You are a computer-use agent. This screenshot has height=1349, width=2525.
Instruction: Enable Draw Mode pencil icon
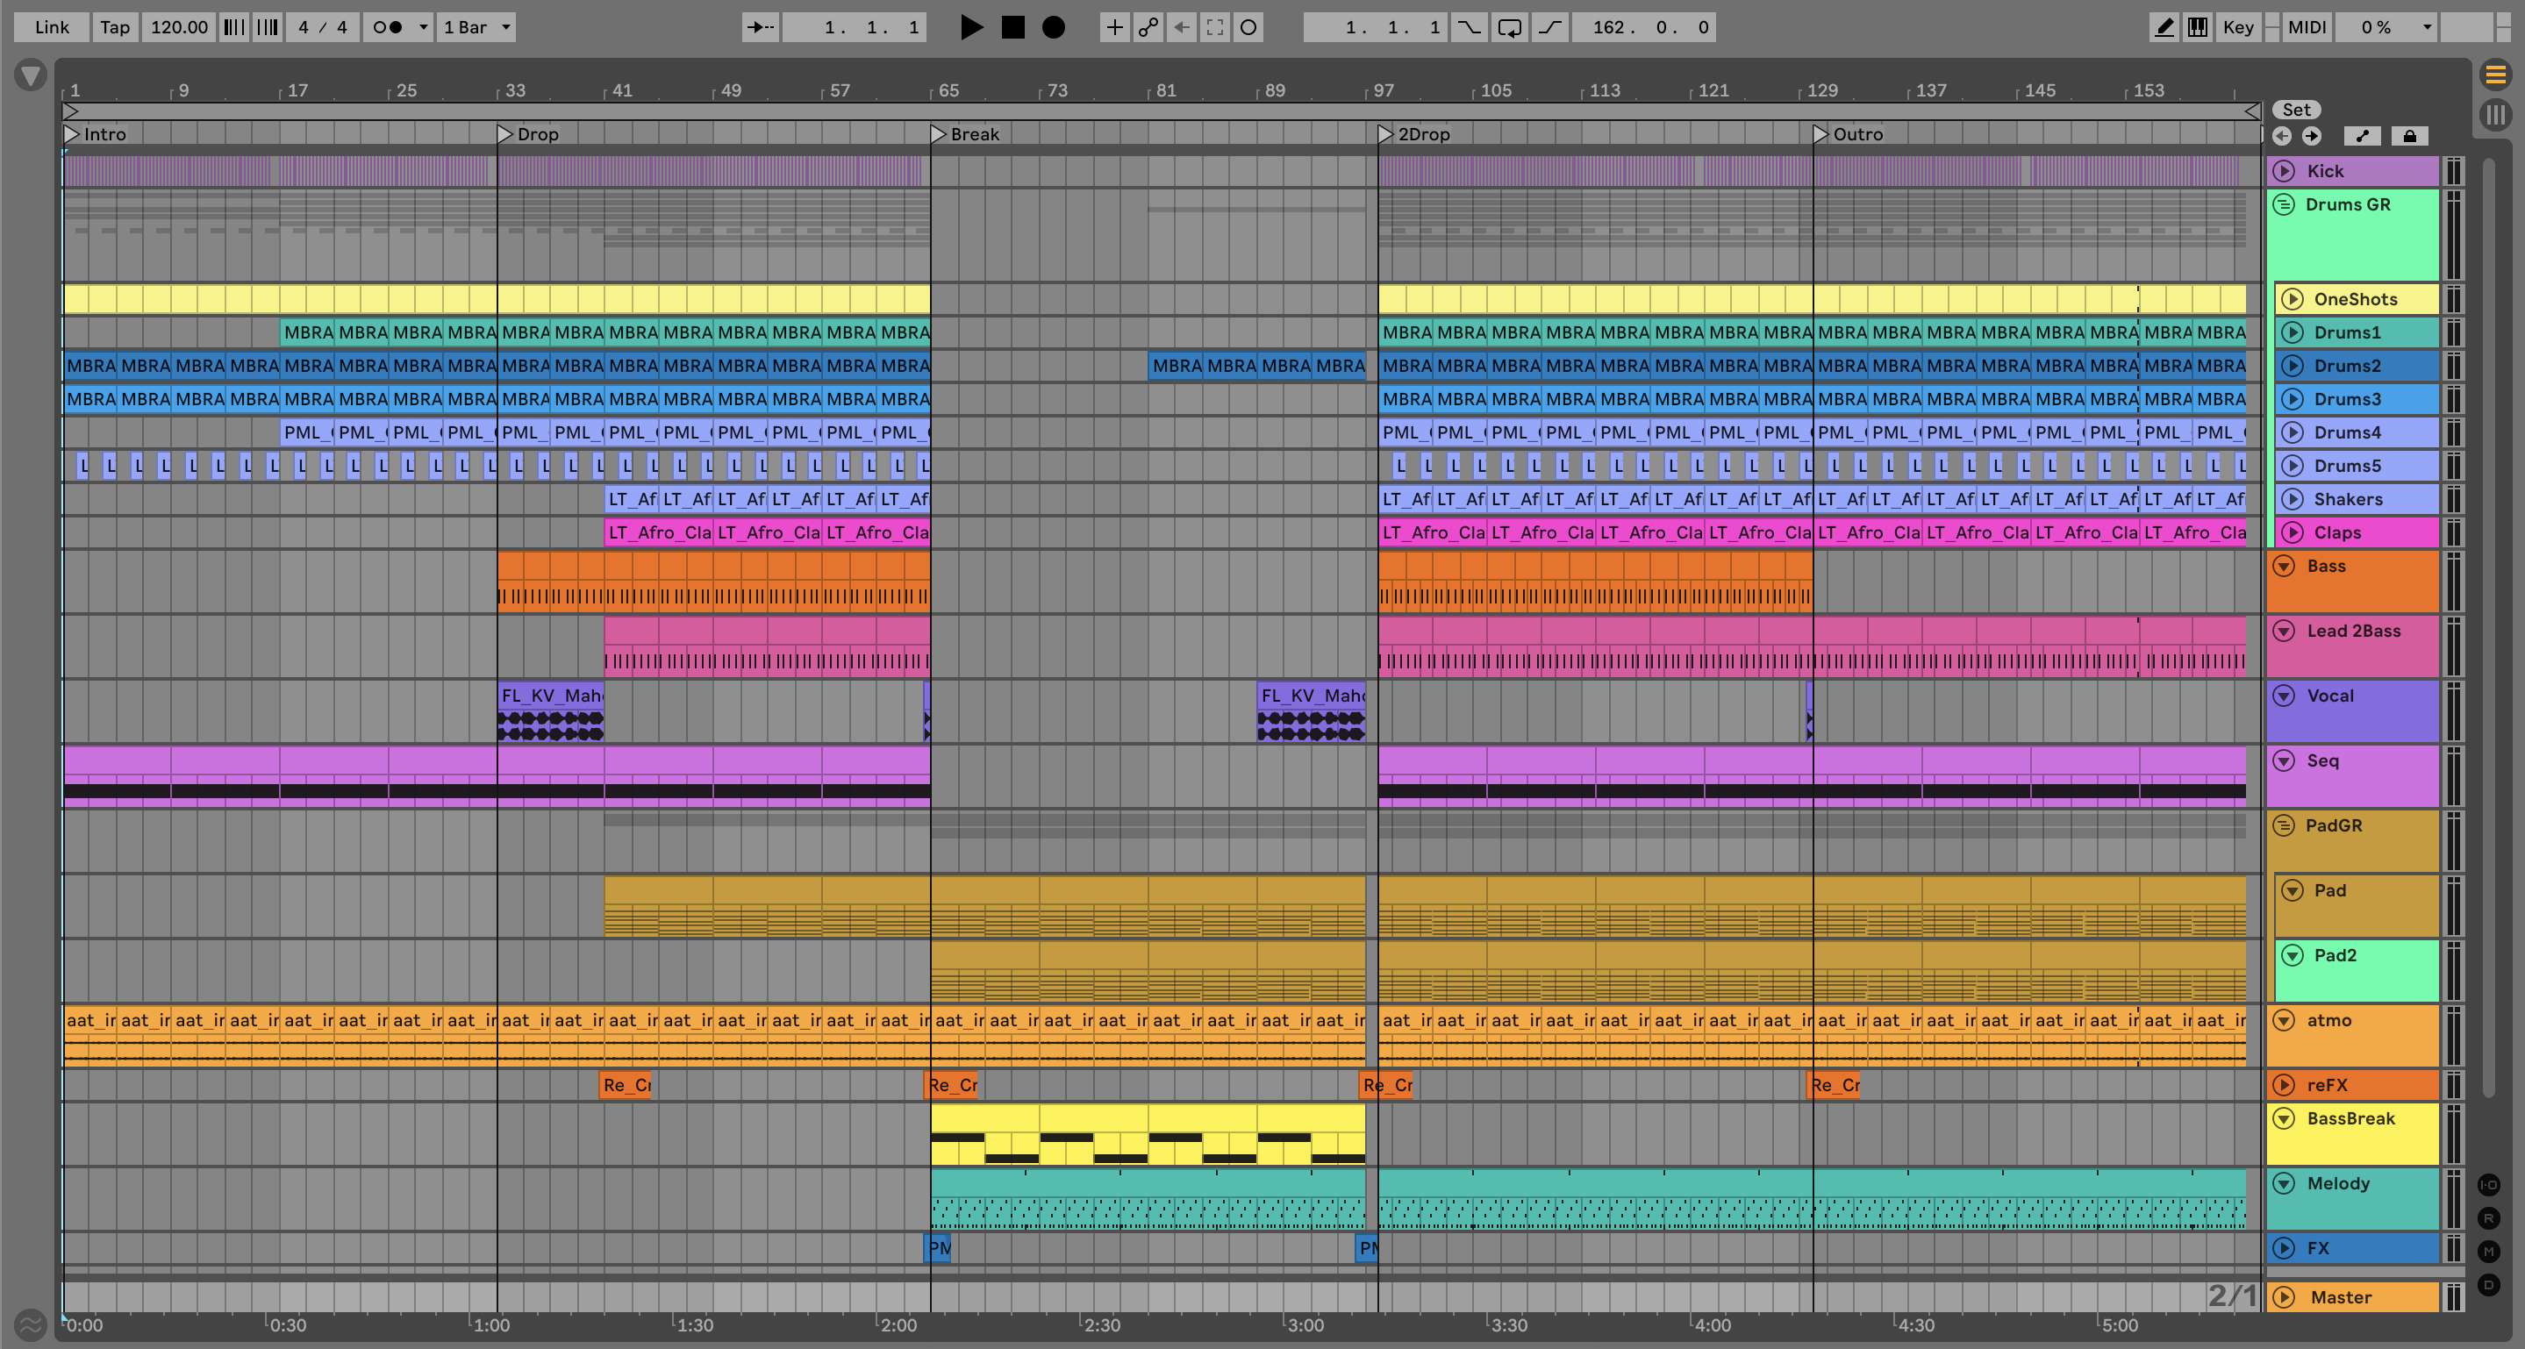point(2164,27)
